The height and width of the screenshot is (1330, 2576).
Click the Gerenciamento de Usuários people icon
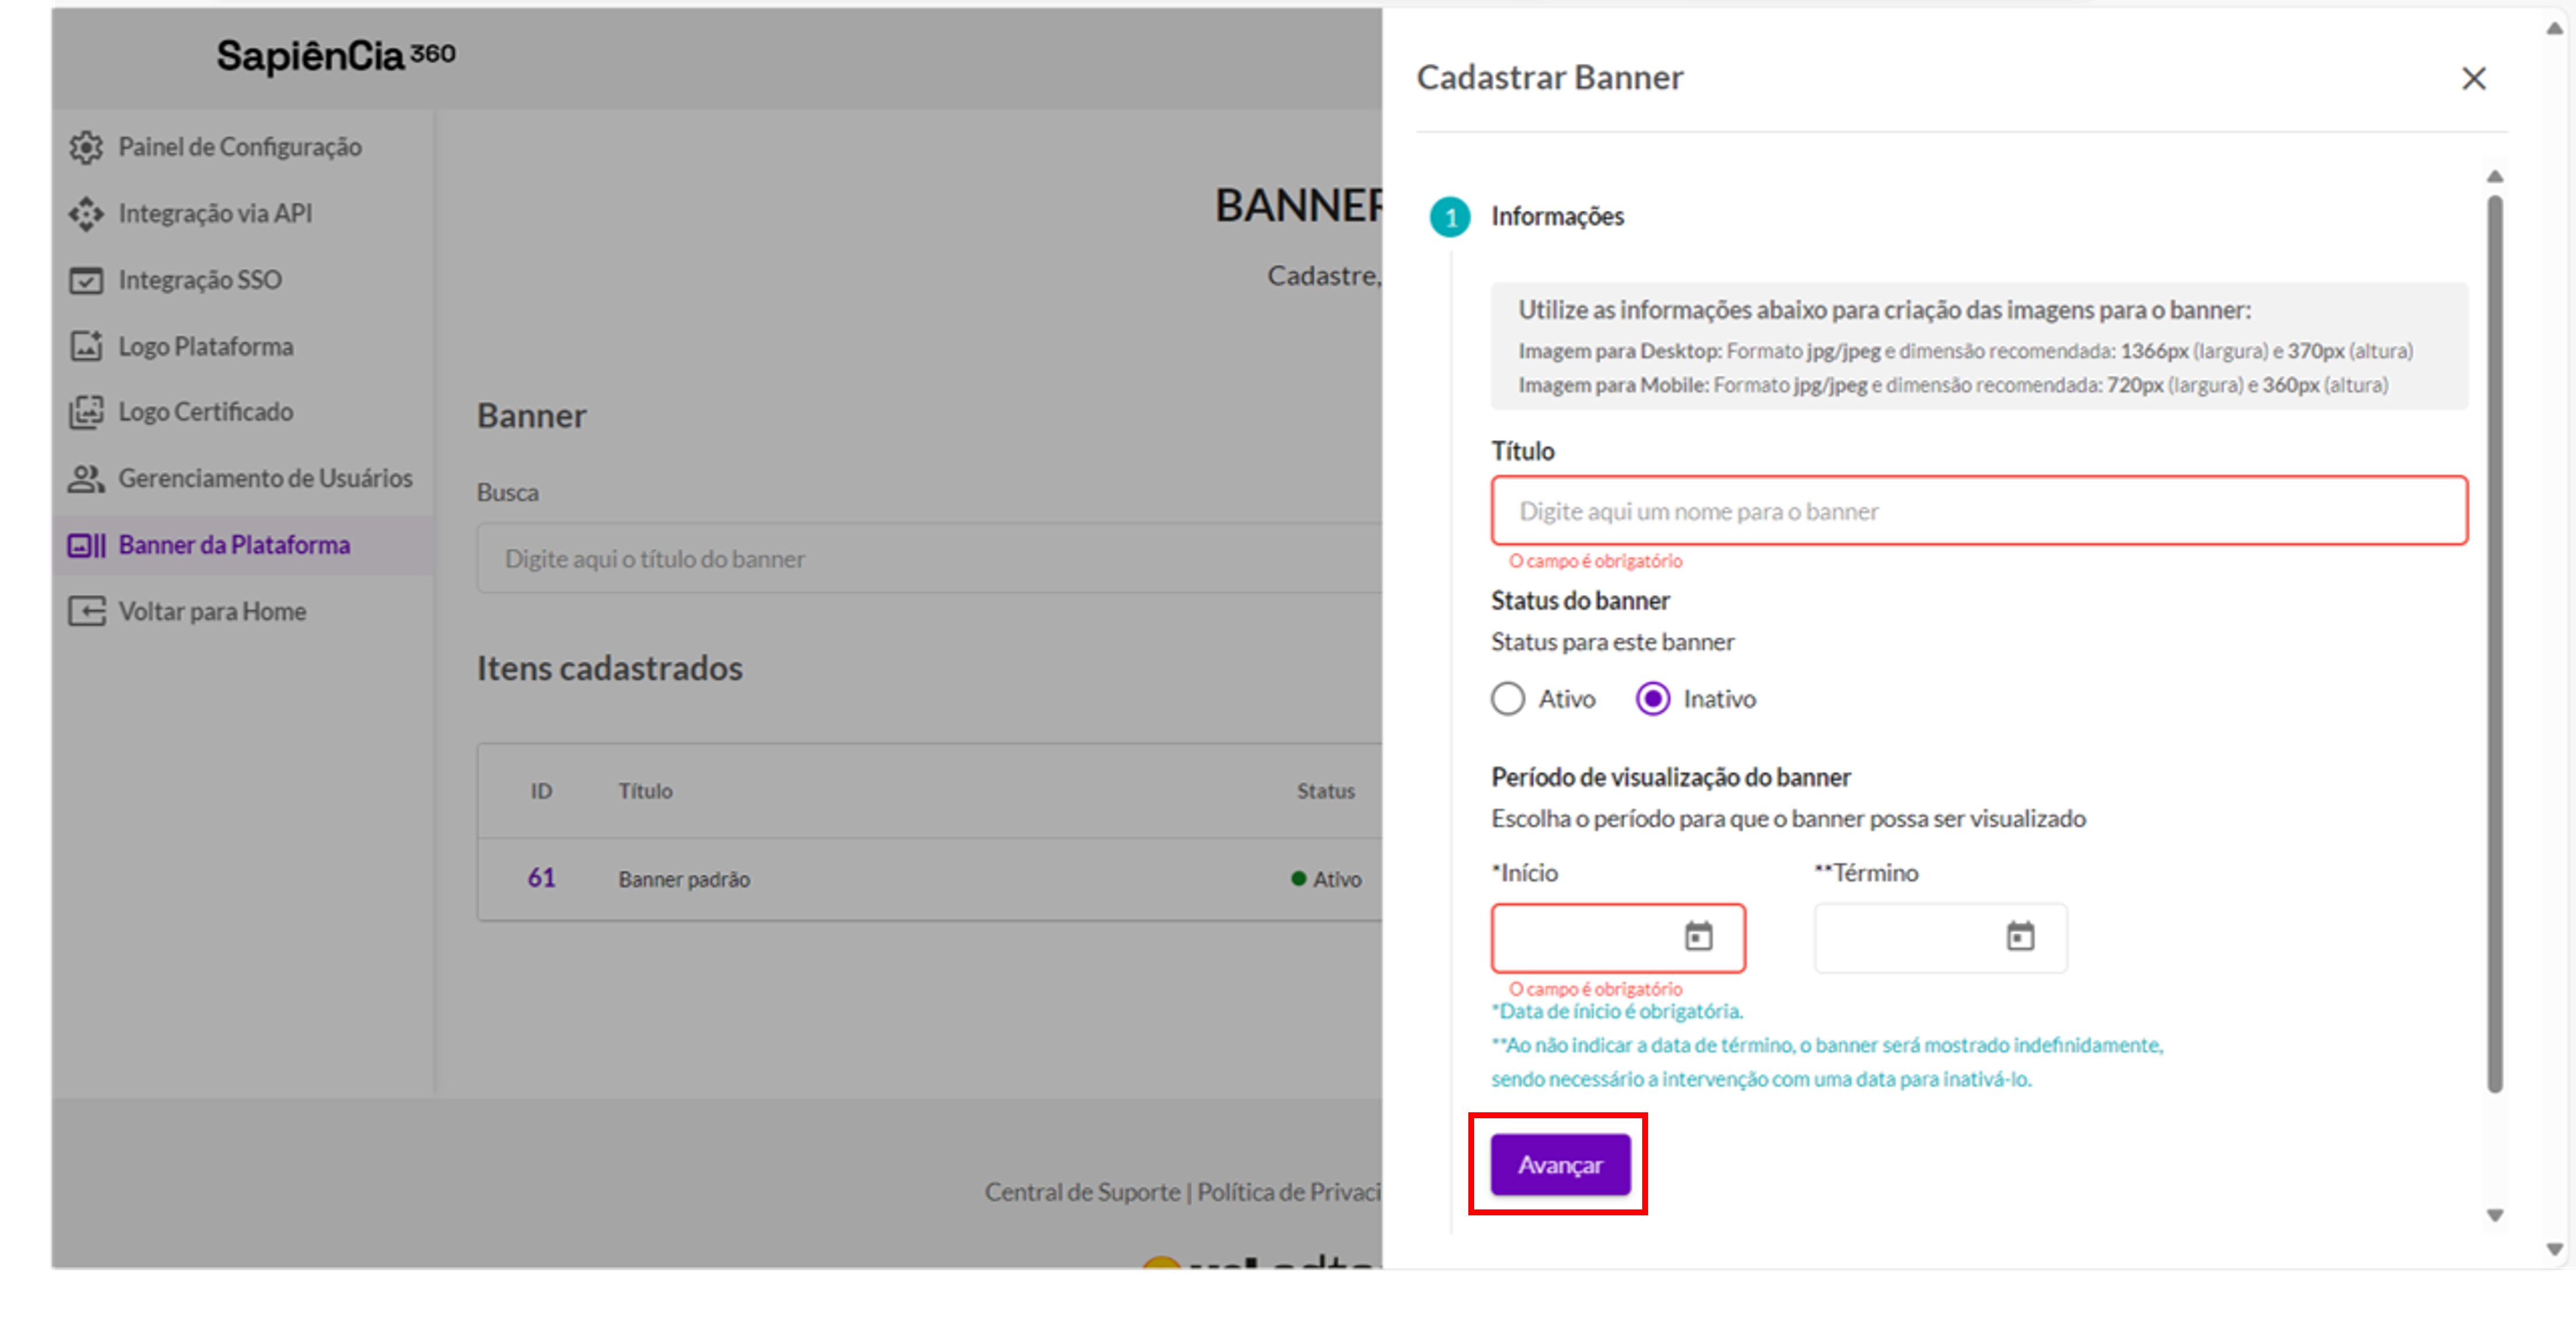(x=86, y=479)
